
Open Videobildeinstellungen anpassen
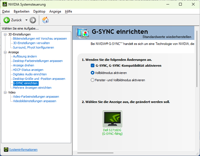pos(34,101)
